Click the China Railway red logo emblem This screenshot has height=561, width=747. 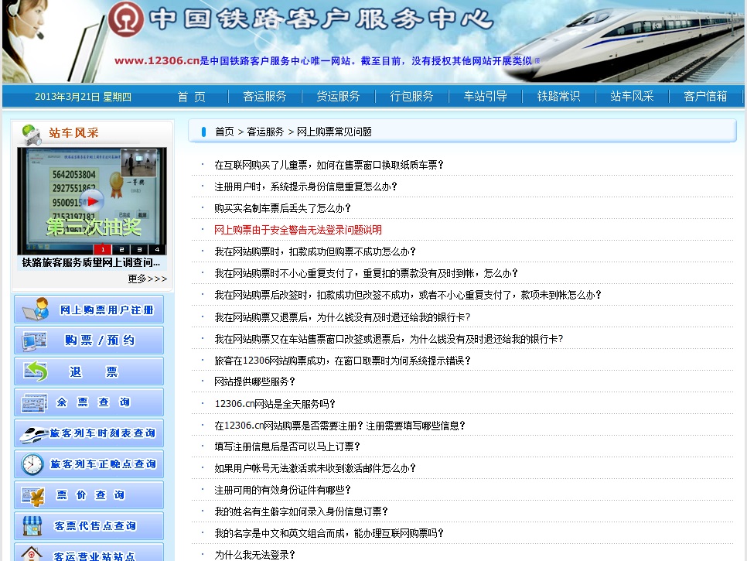click(126, 19)
